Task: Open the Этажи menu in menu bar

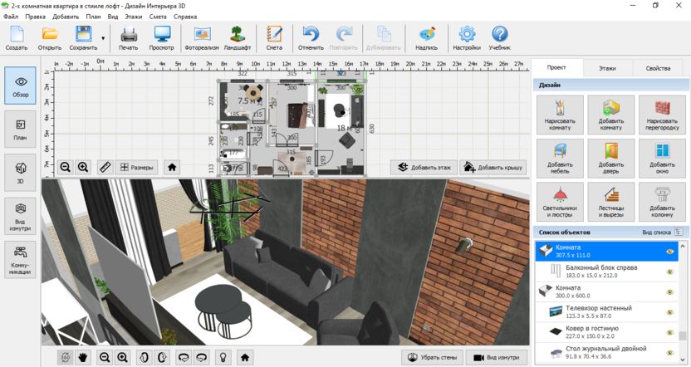Action: pyautogui.click(x=133, y=17)
